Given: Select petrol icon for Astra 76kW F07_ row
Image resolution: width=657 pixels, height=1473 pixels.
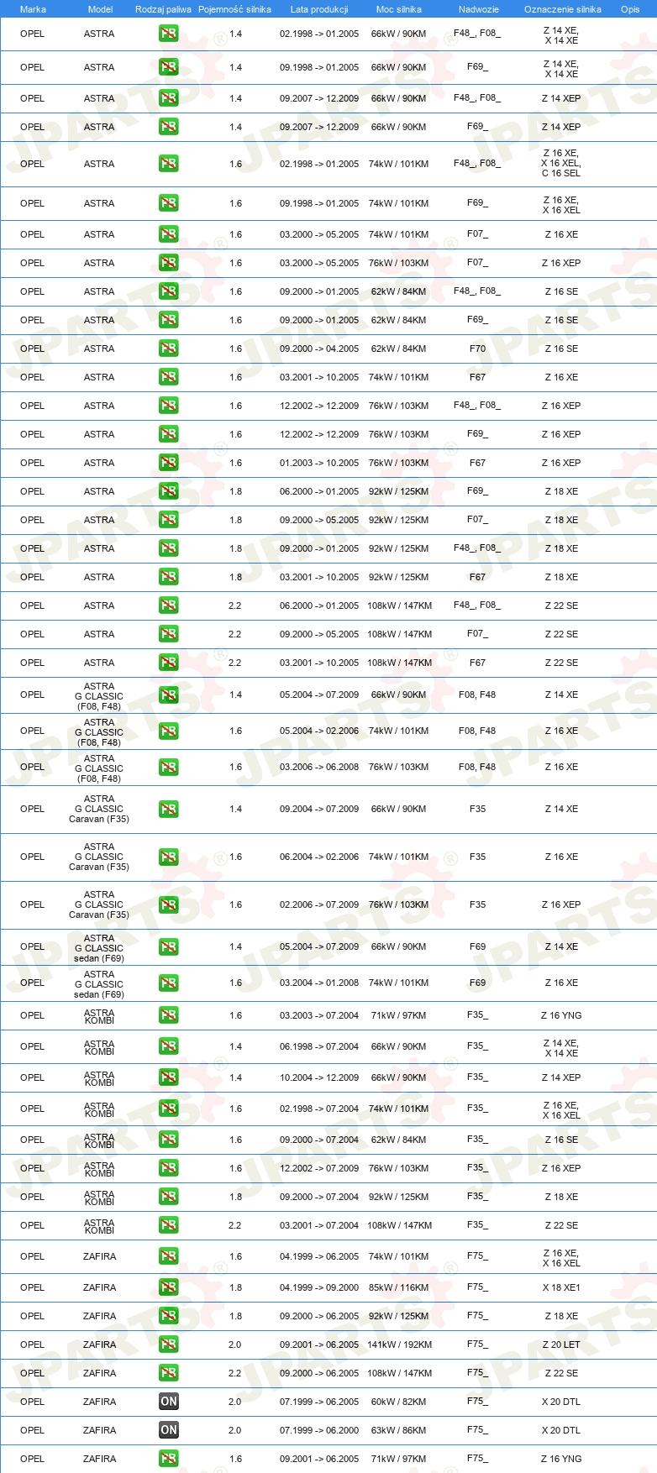Looking at the screenshot, I should coord(169,263).
